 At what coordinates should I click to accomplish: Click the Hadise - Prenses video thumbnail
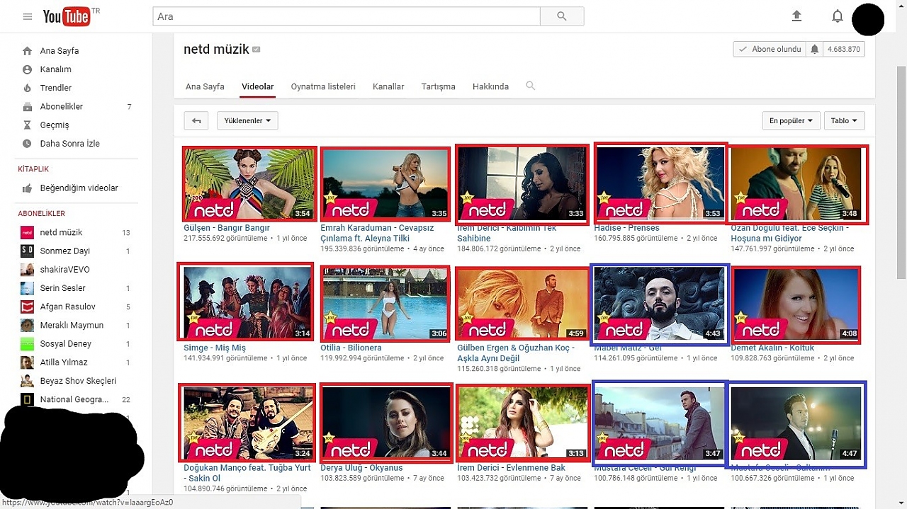(x=660, y=183)
